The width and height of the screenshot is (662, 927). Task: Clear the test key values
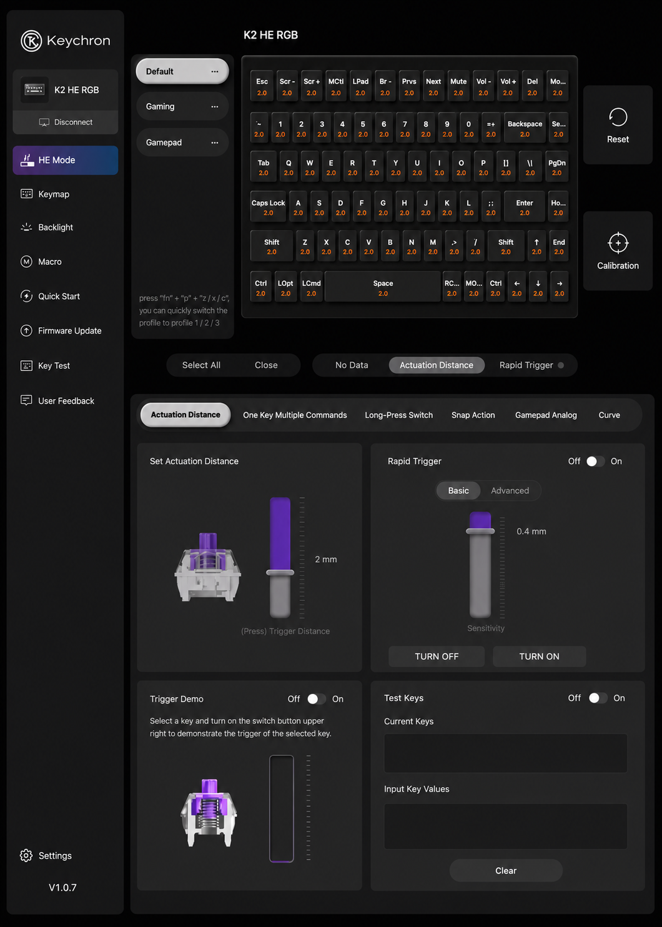coord(506,870)
